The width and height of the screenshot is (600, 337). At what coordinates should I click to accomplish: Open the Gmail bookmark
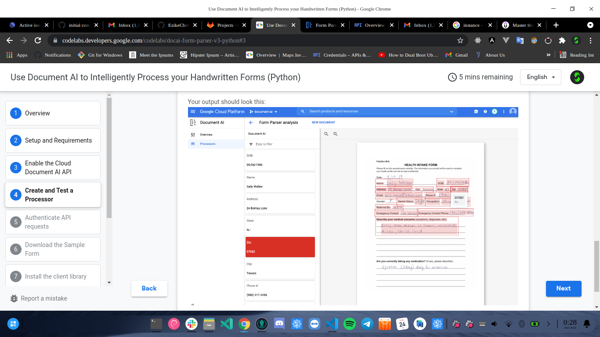pyautogui.click(x=456, y=55)
